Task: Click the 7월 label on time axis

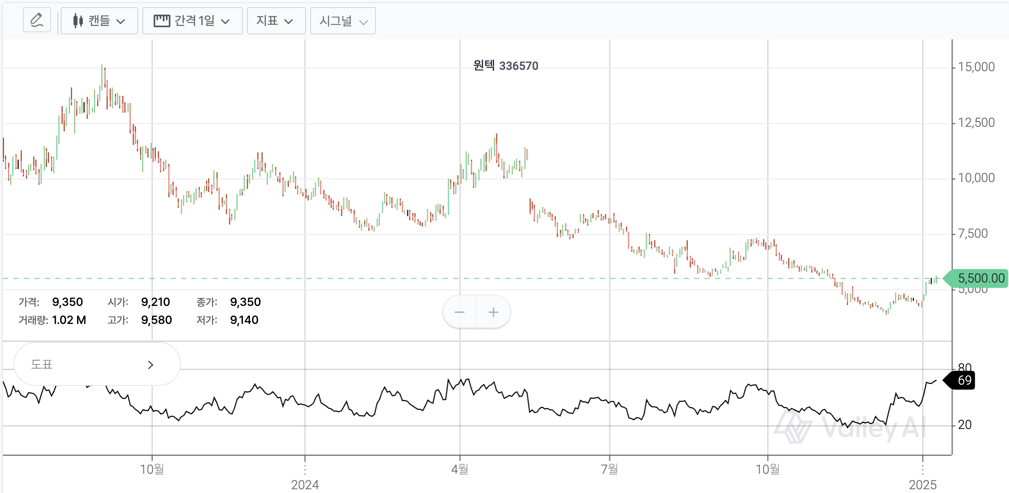Action: click(x=609, y=469)
